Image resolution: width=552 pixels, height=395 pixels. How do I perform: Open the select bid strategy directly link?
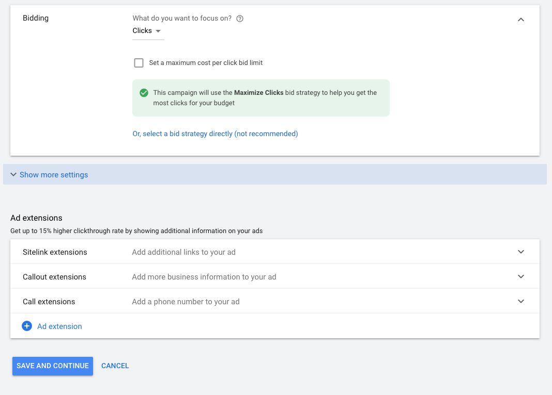tap(215, 134)
